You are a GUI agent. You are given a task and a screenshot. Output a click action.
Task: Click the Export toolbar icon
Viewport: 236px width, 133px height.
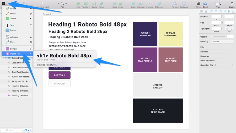(232, 3)
